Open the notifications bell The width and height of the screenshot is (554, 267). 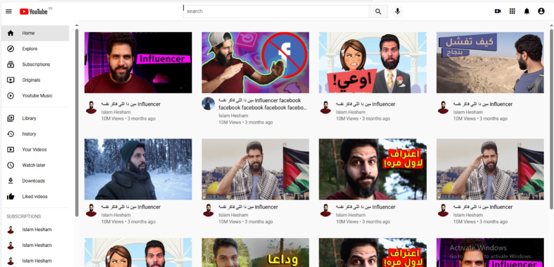tap(527, 11)
